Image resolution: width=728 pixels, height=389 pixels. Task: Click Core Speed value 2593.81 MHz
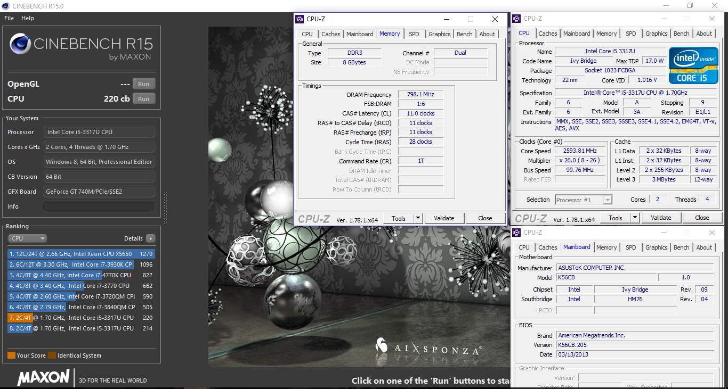pos(580,151)
